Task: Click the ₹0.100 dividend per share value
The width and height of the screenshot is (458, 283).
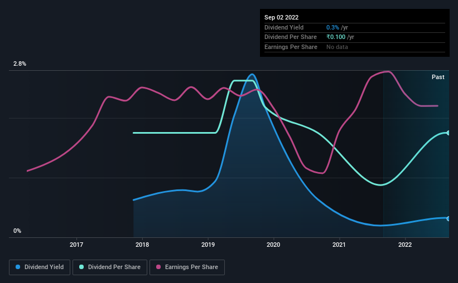Action: point(336,37)
